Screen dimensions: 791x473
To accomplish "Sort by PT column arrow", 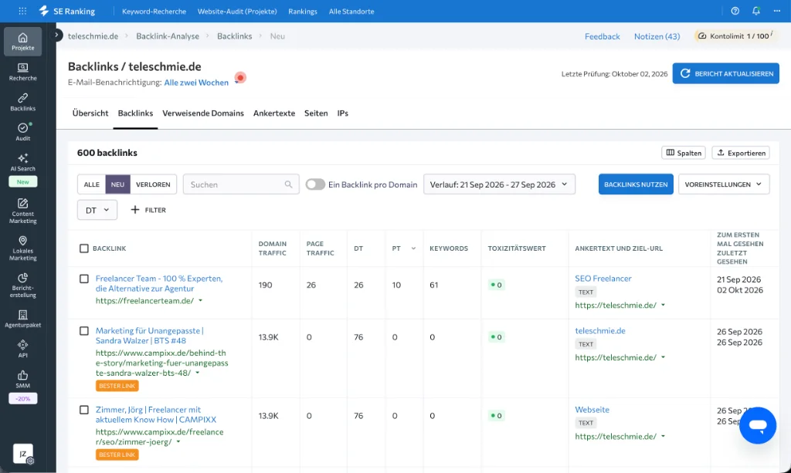I will tap(413, 248).
